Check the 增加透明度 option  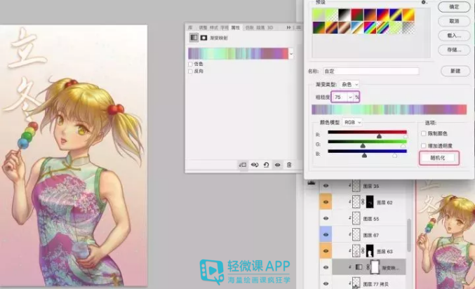424,146
